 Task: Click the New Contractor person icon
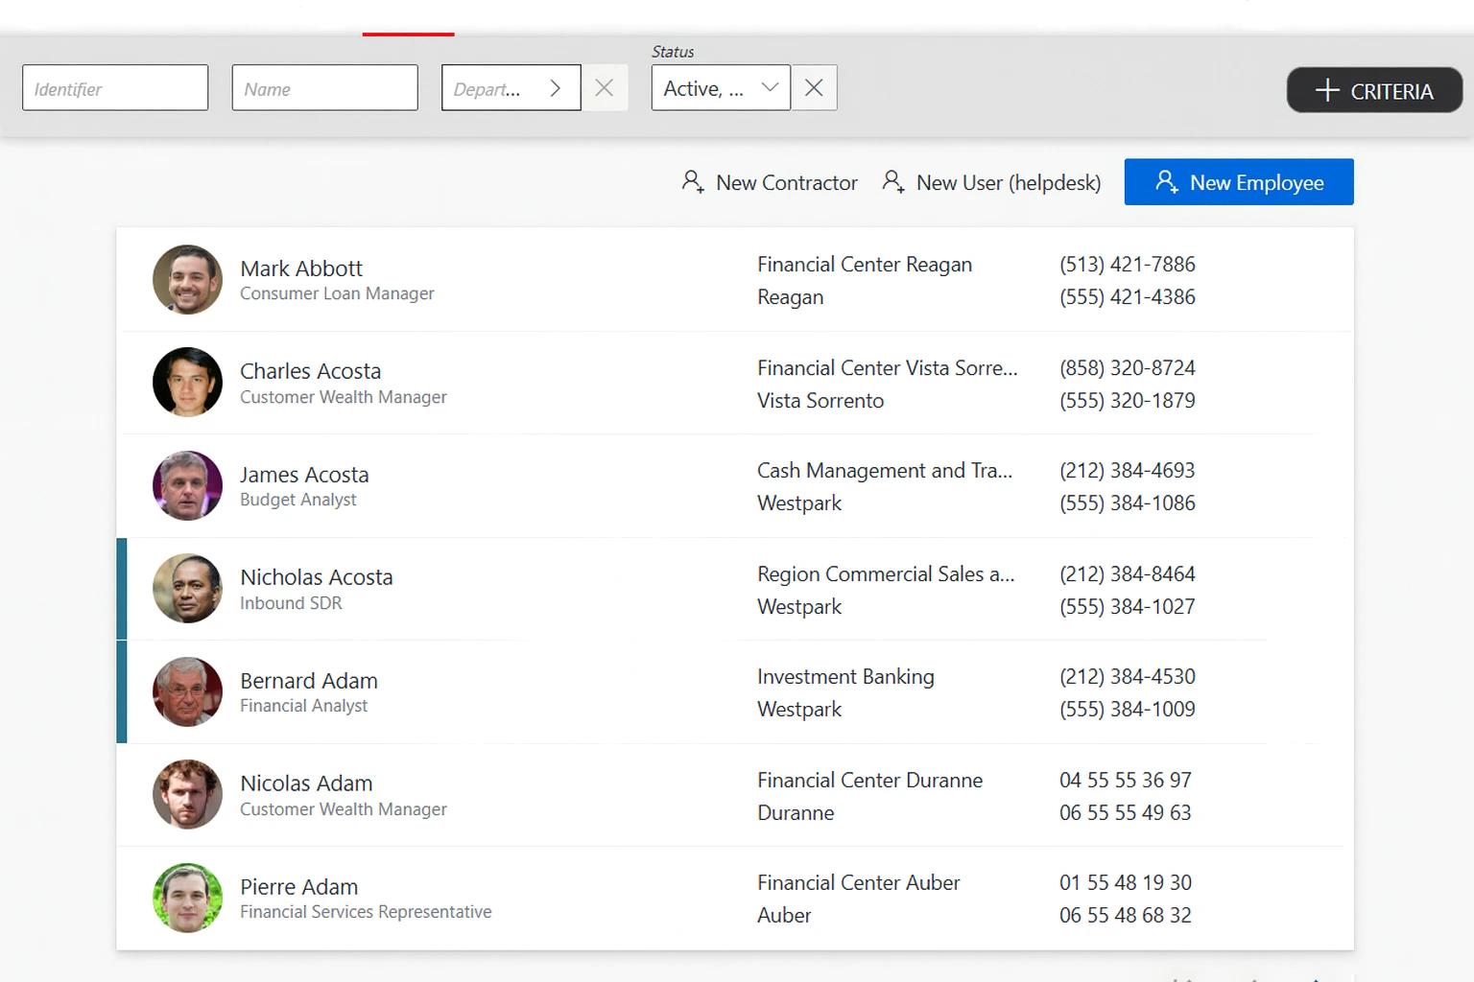click(693, 181)
